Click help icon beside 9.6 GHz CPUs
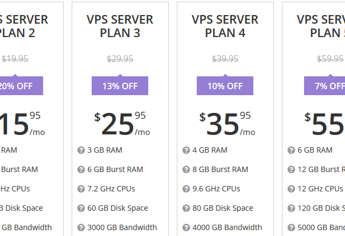Screen dimensions: 345x236 [186, 189]
